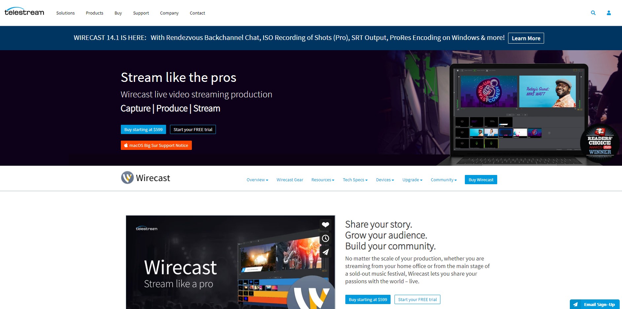Select 'Share your story.' heading text

[x=379, y=224]
